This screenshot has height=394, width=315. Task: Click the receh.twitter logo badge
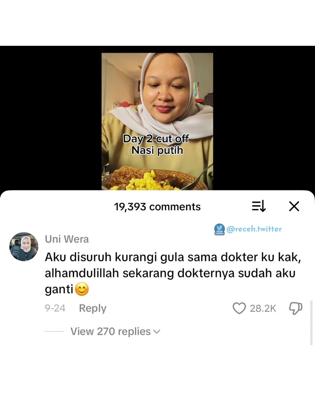(x=219, y=229)
